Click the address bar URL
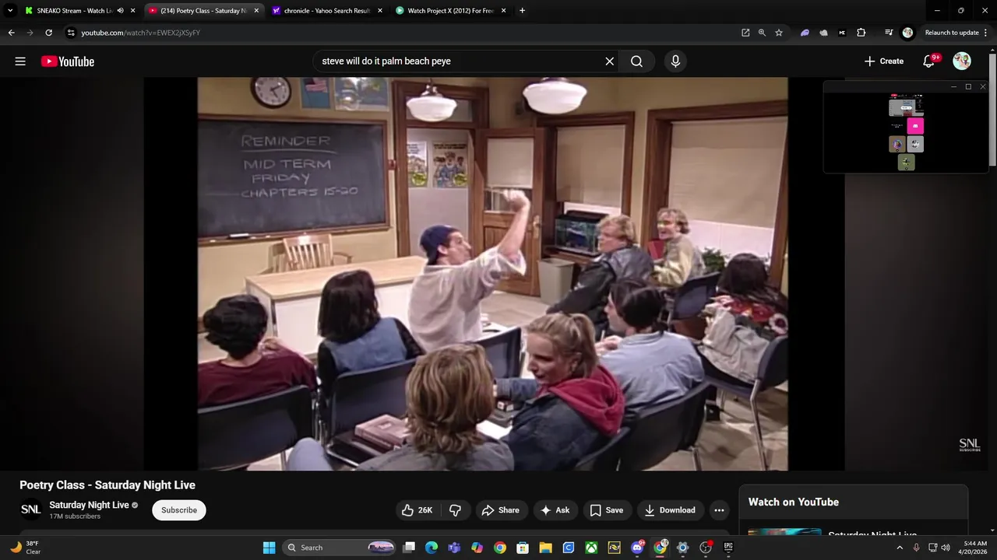Viewport: 997px width, 560px height. (x=141, y=33)
